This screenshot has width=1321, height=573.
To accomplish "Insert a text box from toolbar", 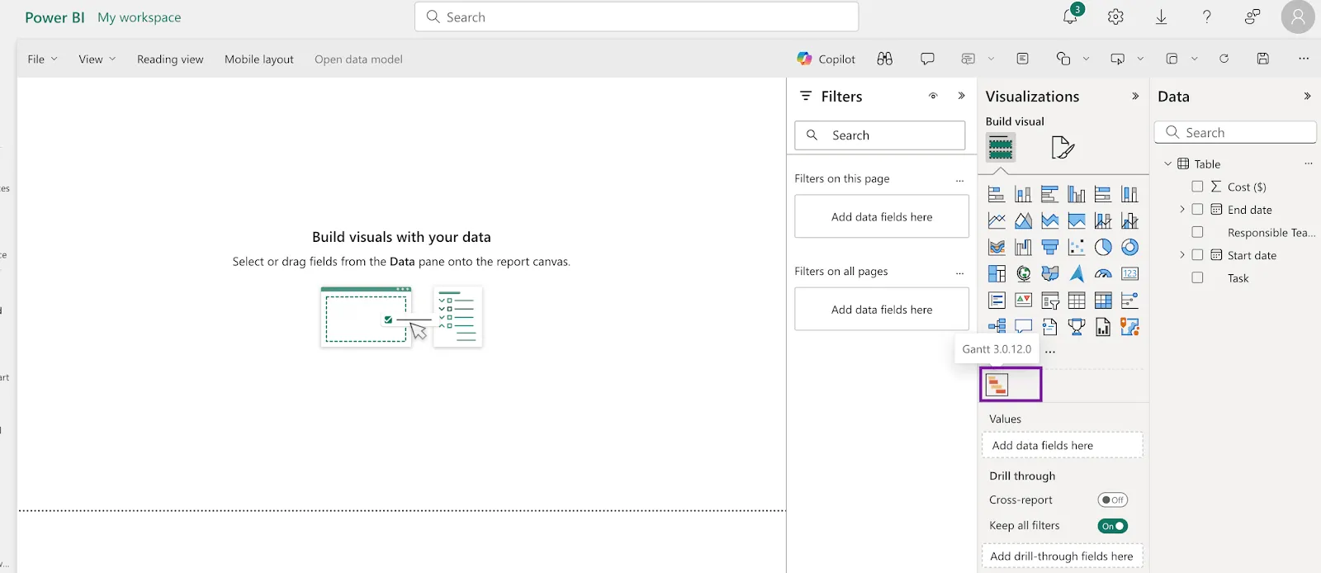I will click(1023, 59).
